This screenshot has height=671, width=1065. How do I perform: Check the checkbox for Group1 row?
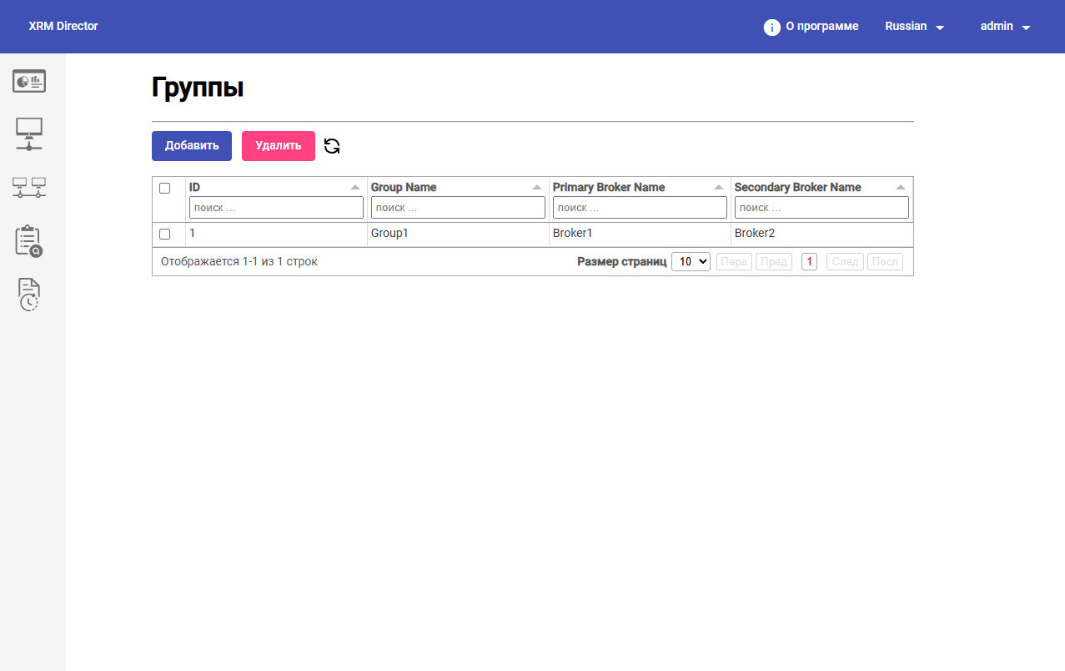(165, 234)
